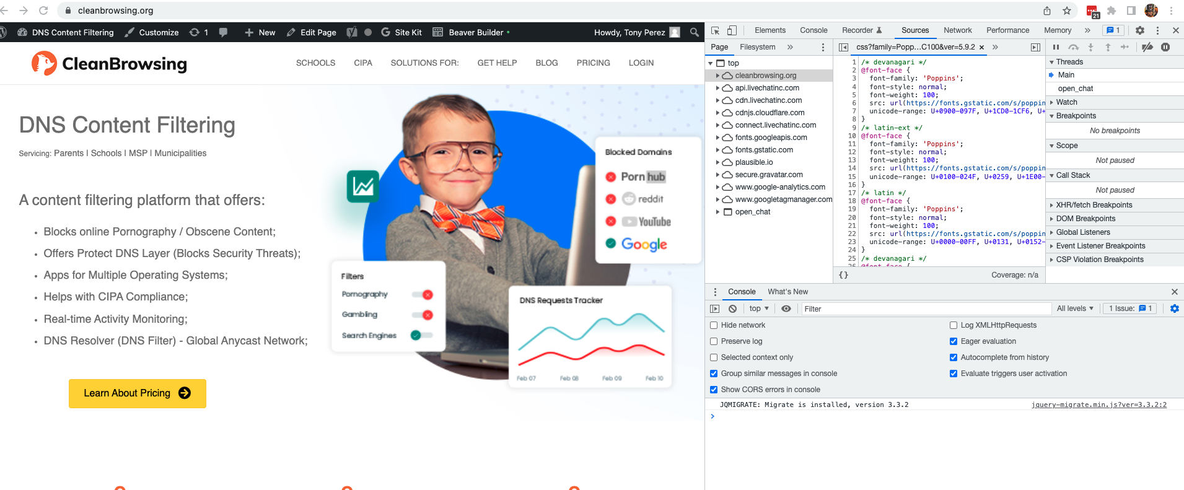Enable the Preserve log checkbox
The width and height of the screenshot is (1184, 490).
(714, 341)
